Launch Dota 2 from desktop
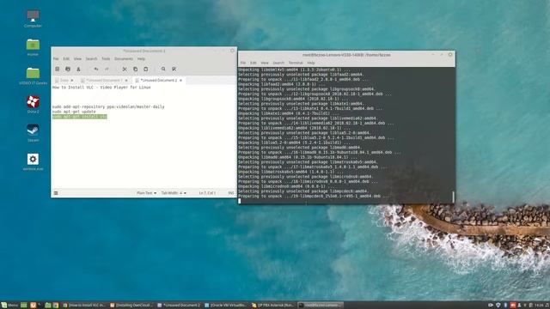 pos(33,104)
